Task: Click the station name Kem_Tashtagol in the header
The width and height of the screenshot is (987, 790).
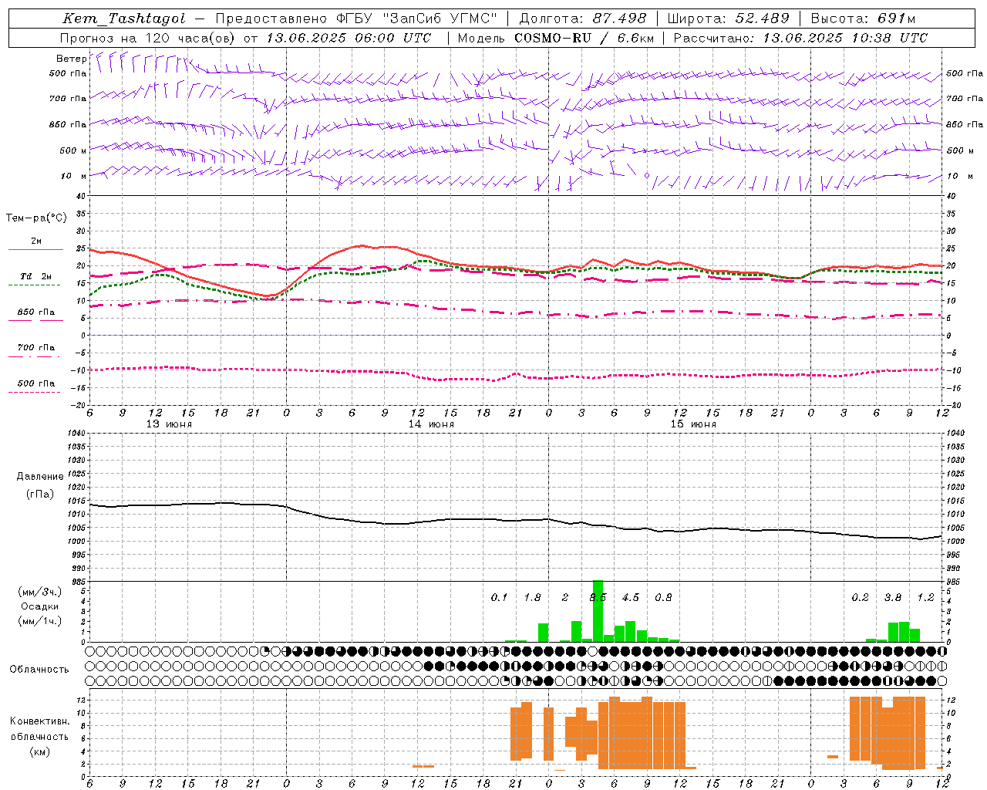Action: (x=124, y=19)
